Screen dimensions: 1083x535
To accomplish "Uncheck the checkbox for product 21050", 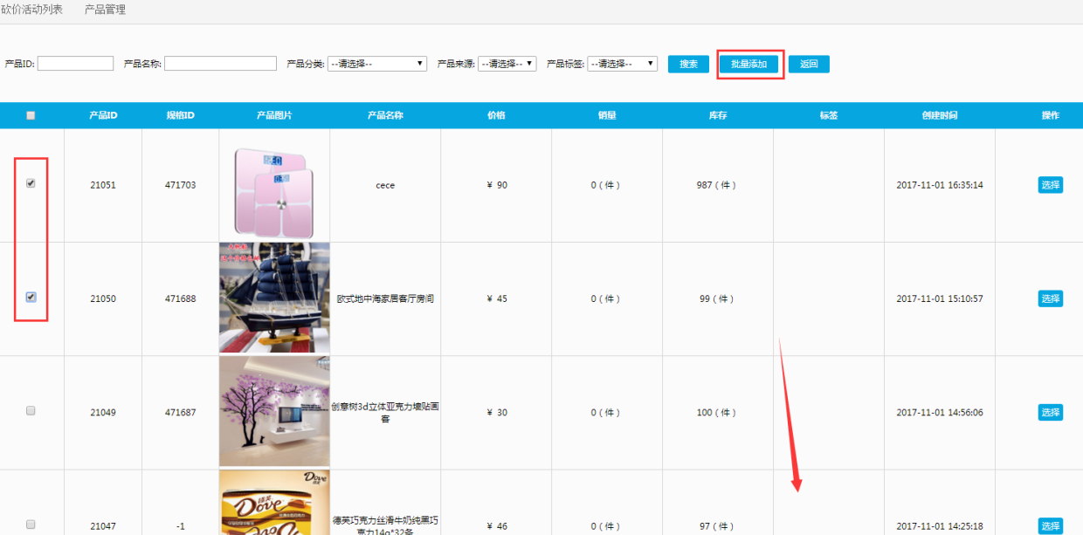I will click(31, 297).
